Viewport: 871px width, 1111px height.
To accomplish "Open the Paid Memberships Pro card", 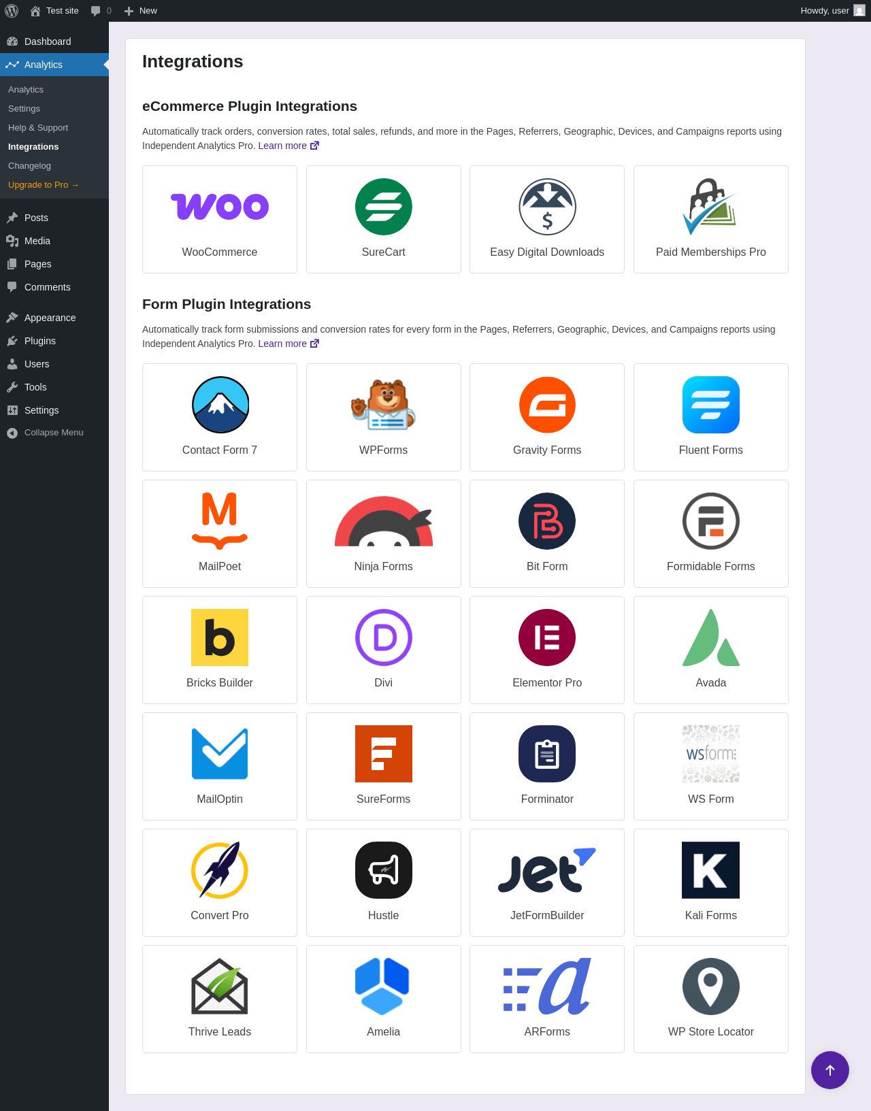I will coord(711,219).
